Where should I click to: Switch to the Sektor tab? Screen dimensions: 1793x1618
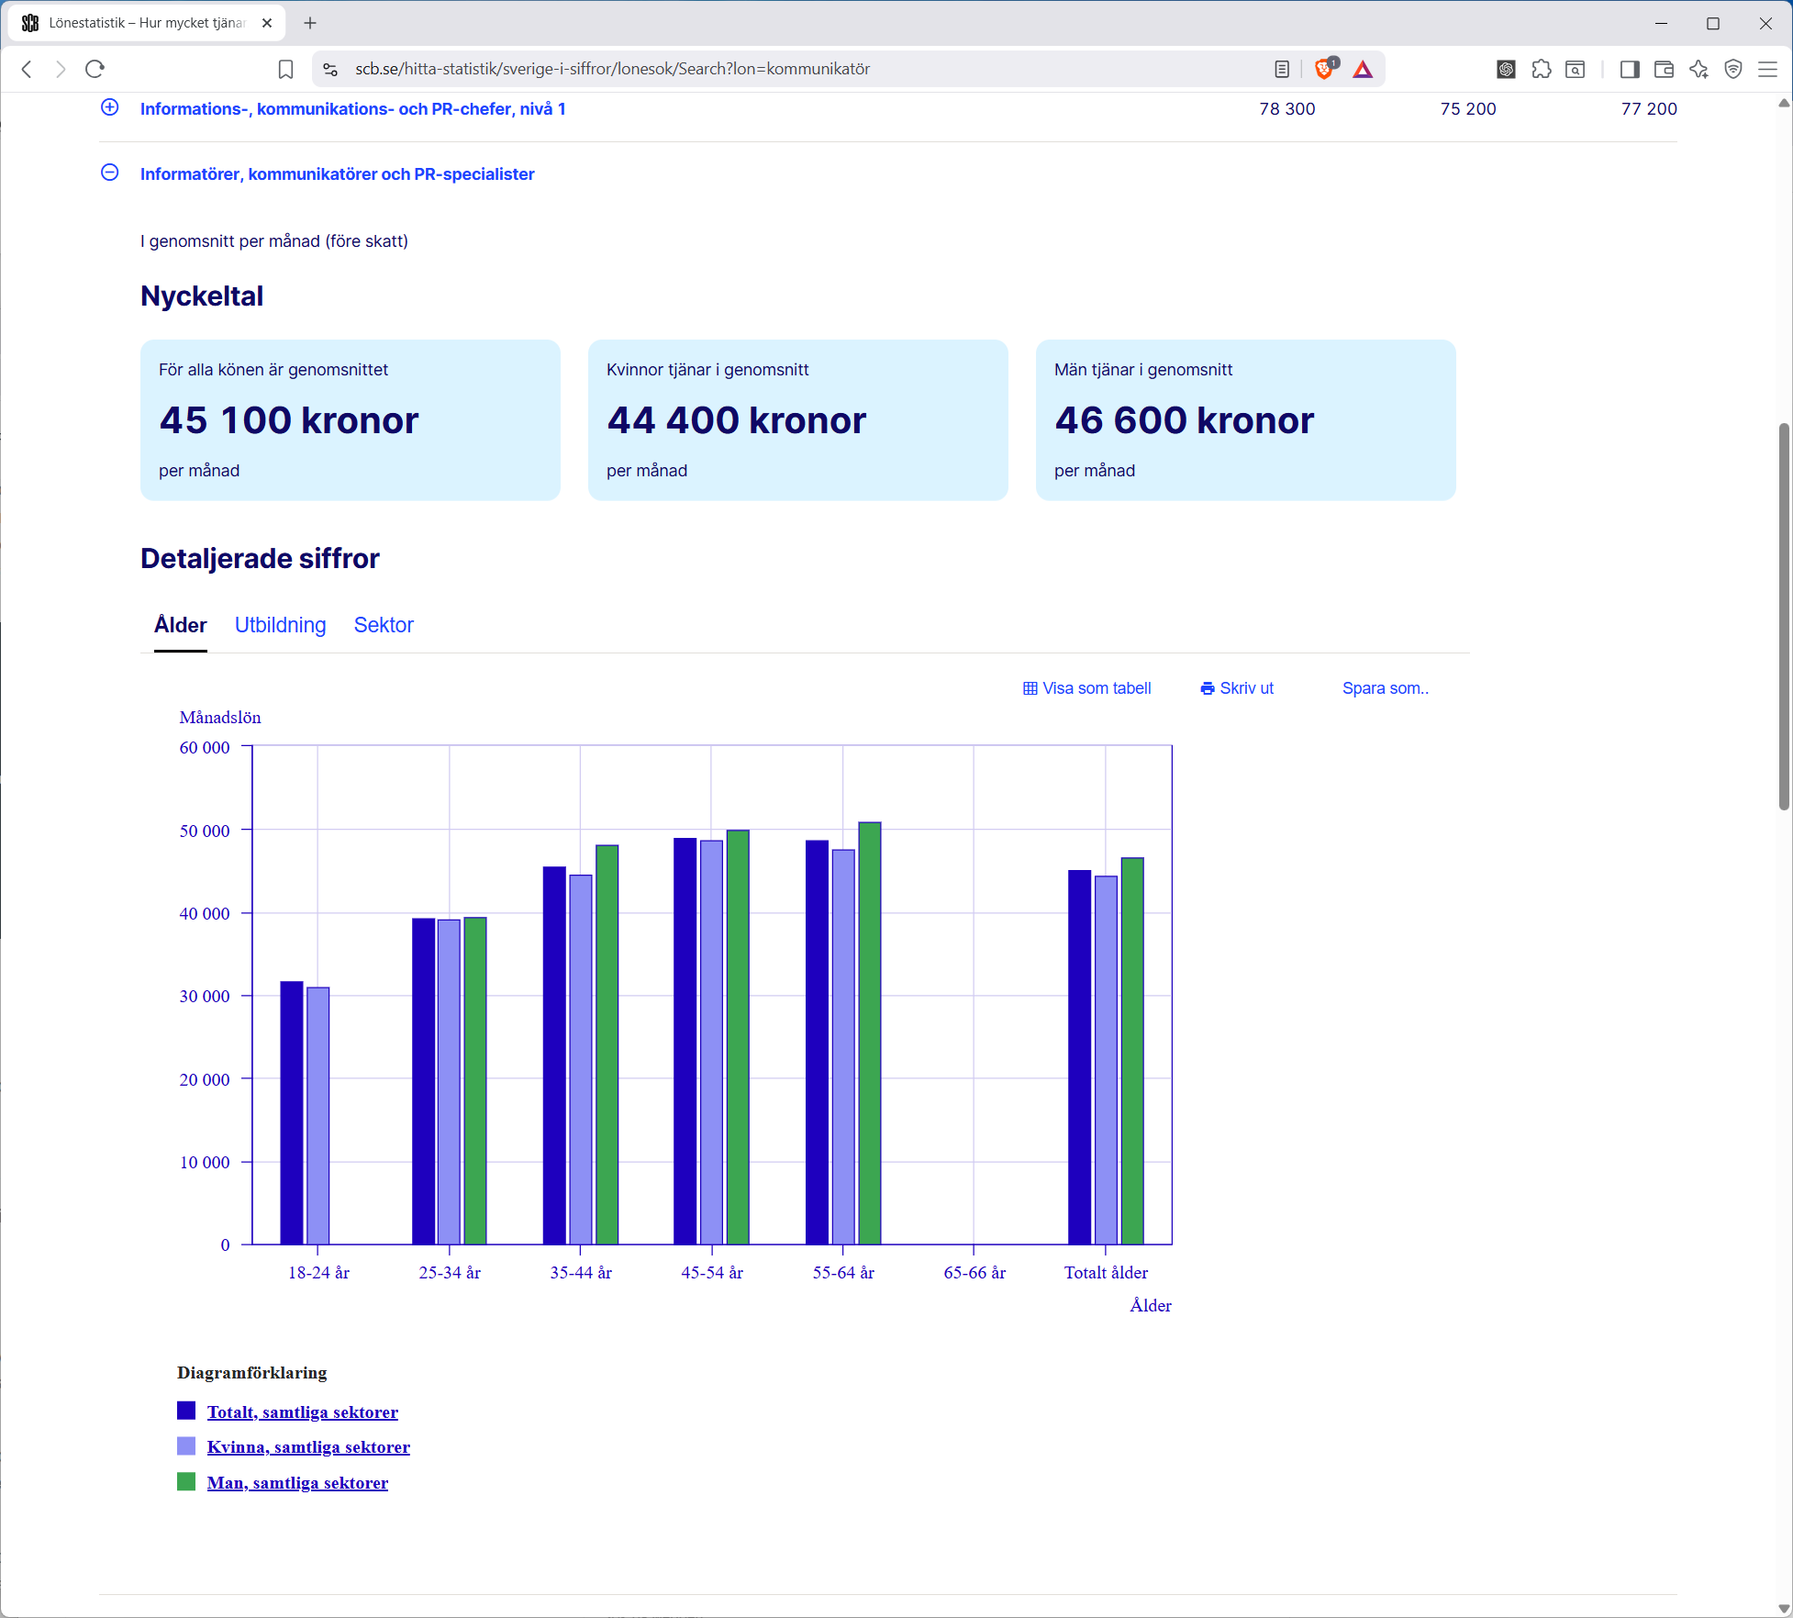tap(384, 625)
